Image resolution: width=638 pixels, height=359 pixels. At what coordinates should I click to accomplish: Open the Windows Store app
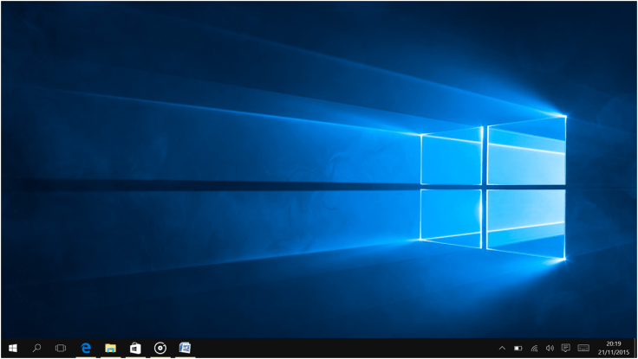pos(135,348)
